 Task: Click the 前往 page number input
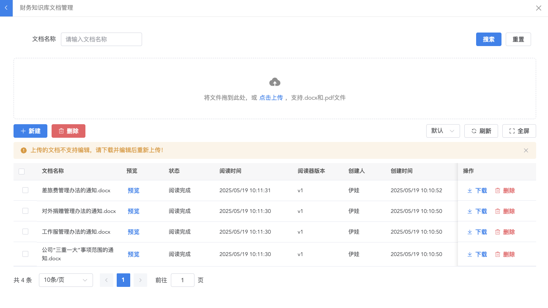tap(183, 280)
